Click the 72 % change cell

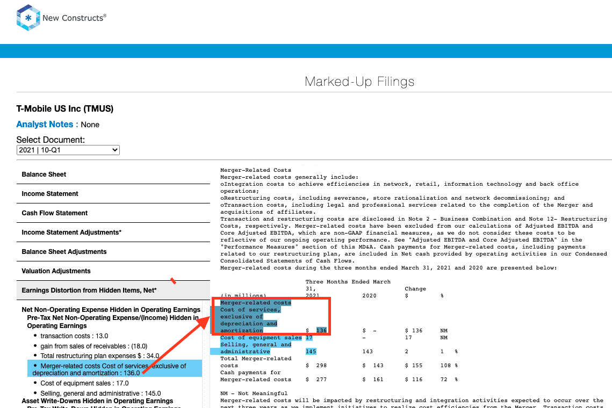[449, 380]
